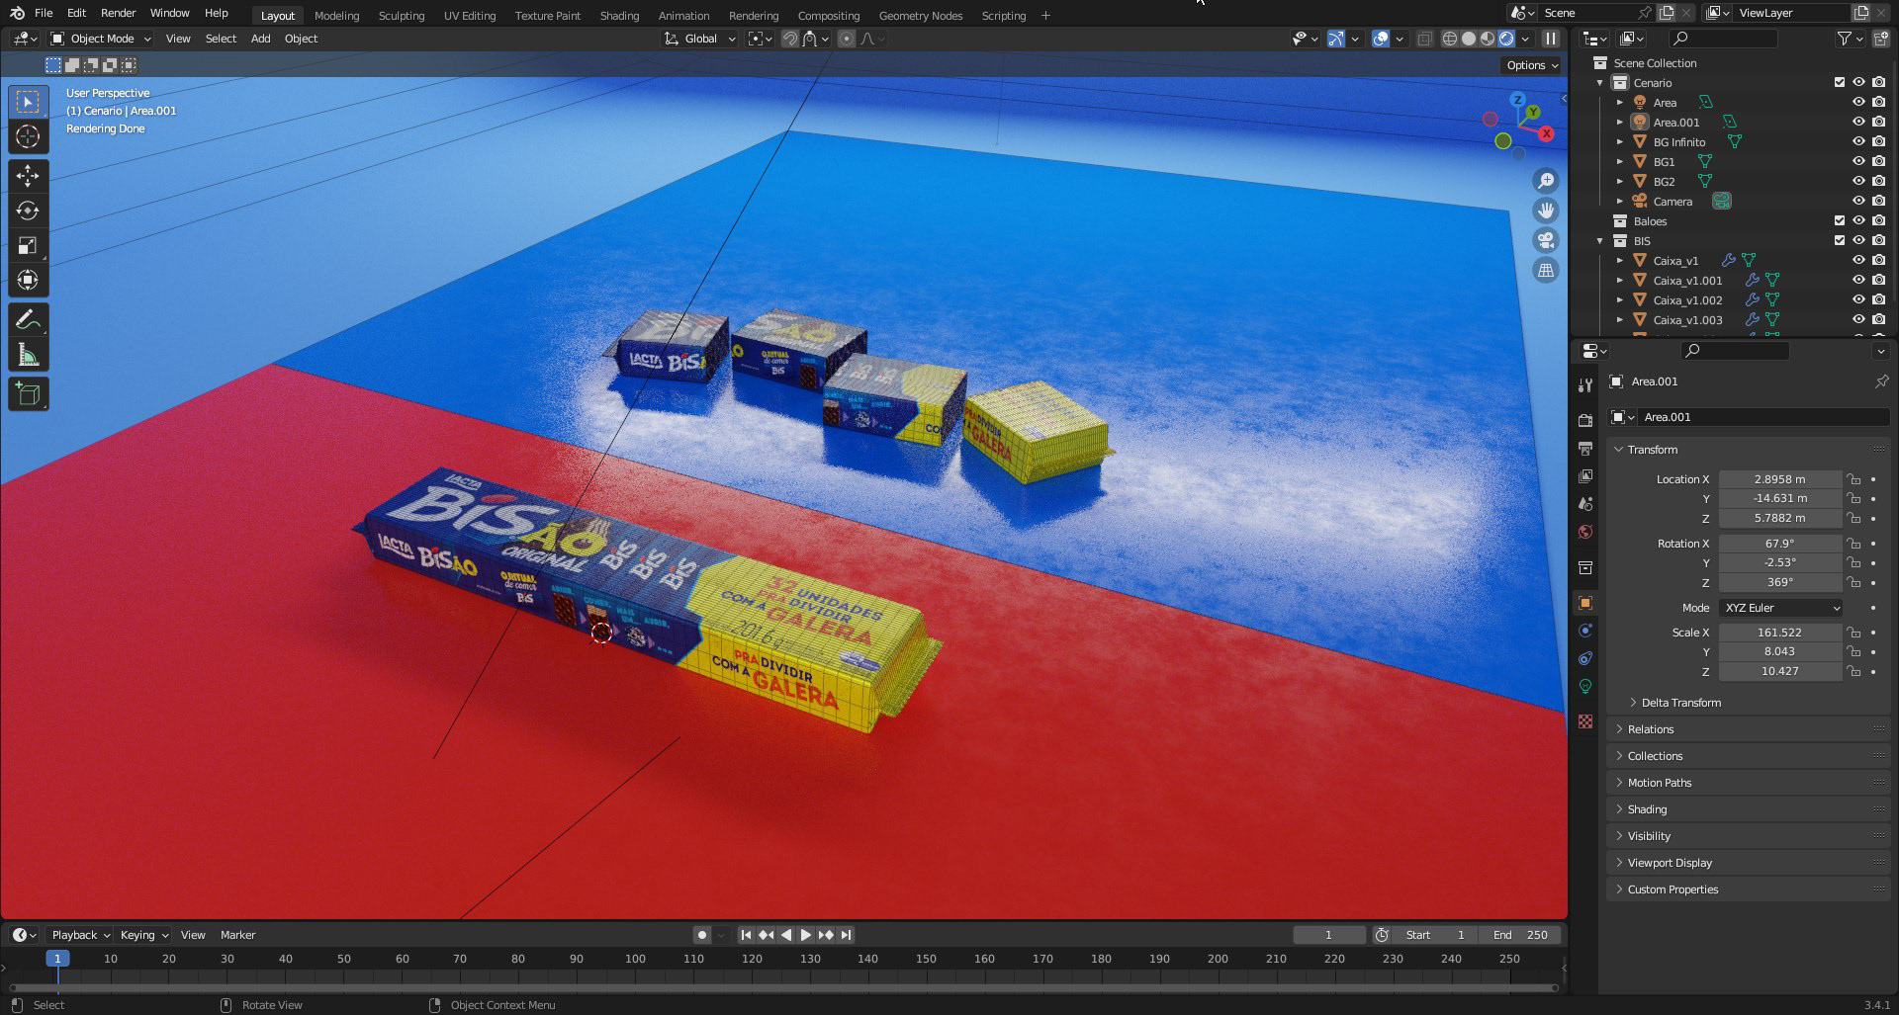This screenshot has height=1015, width=1899.
Task: Open the View Layer properties tab
Action: [x=1585, y=476]
